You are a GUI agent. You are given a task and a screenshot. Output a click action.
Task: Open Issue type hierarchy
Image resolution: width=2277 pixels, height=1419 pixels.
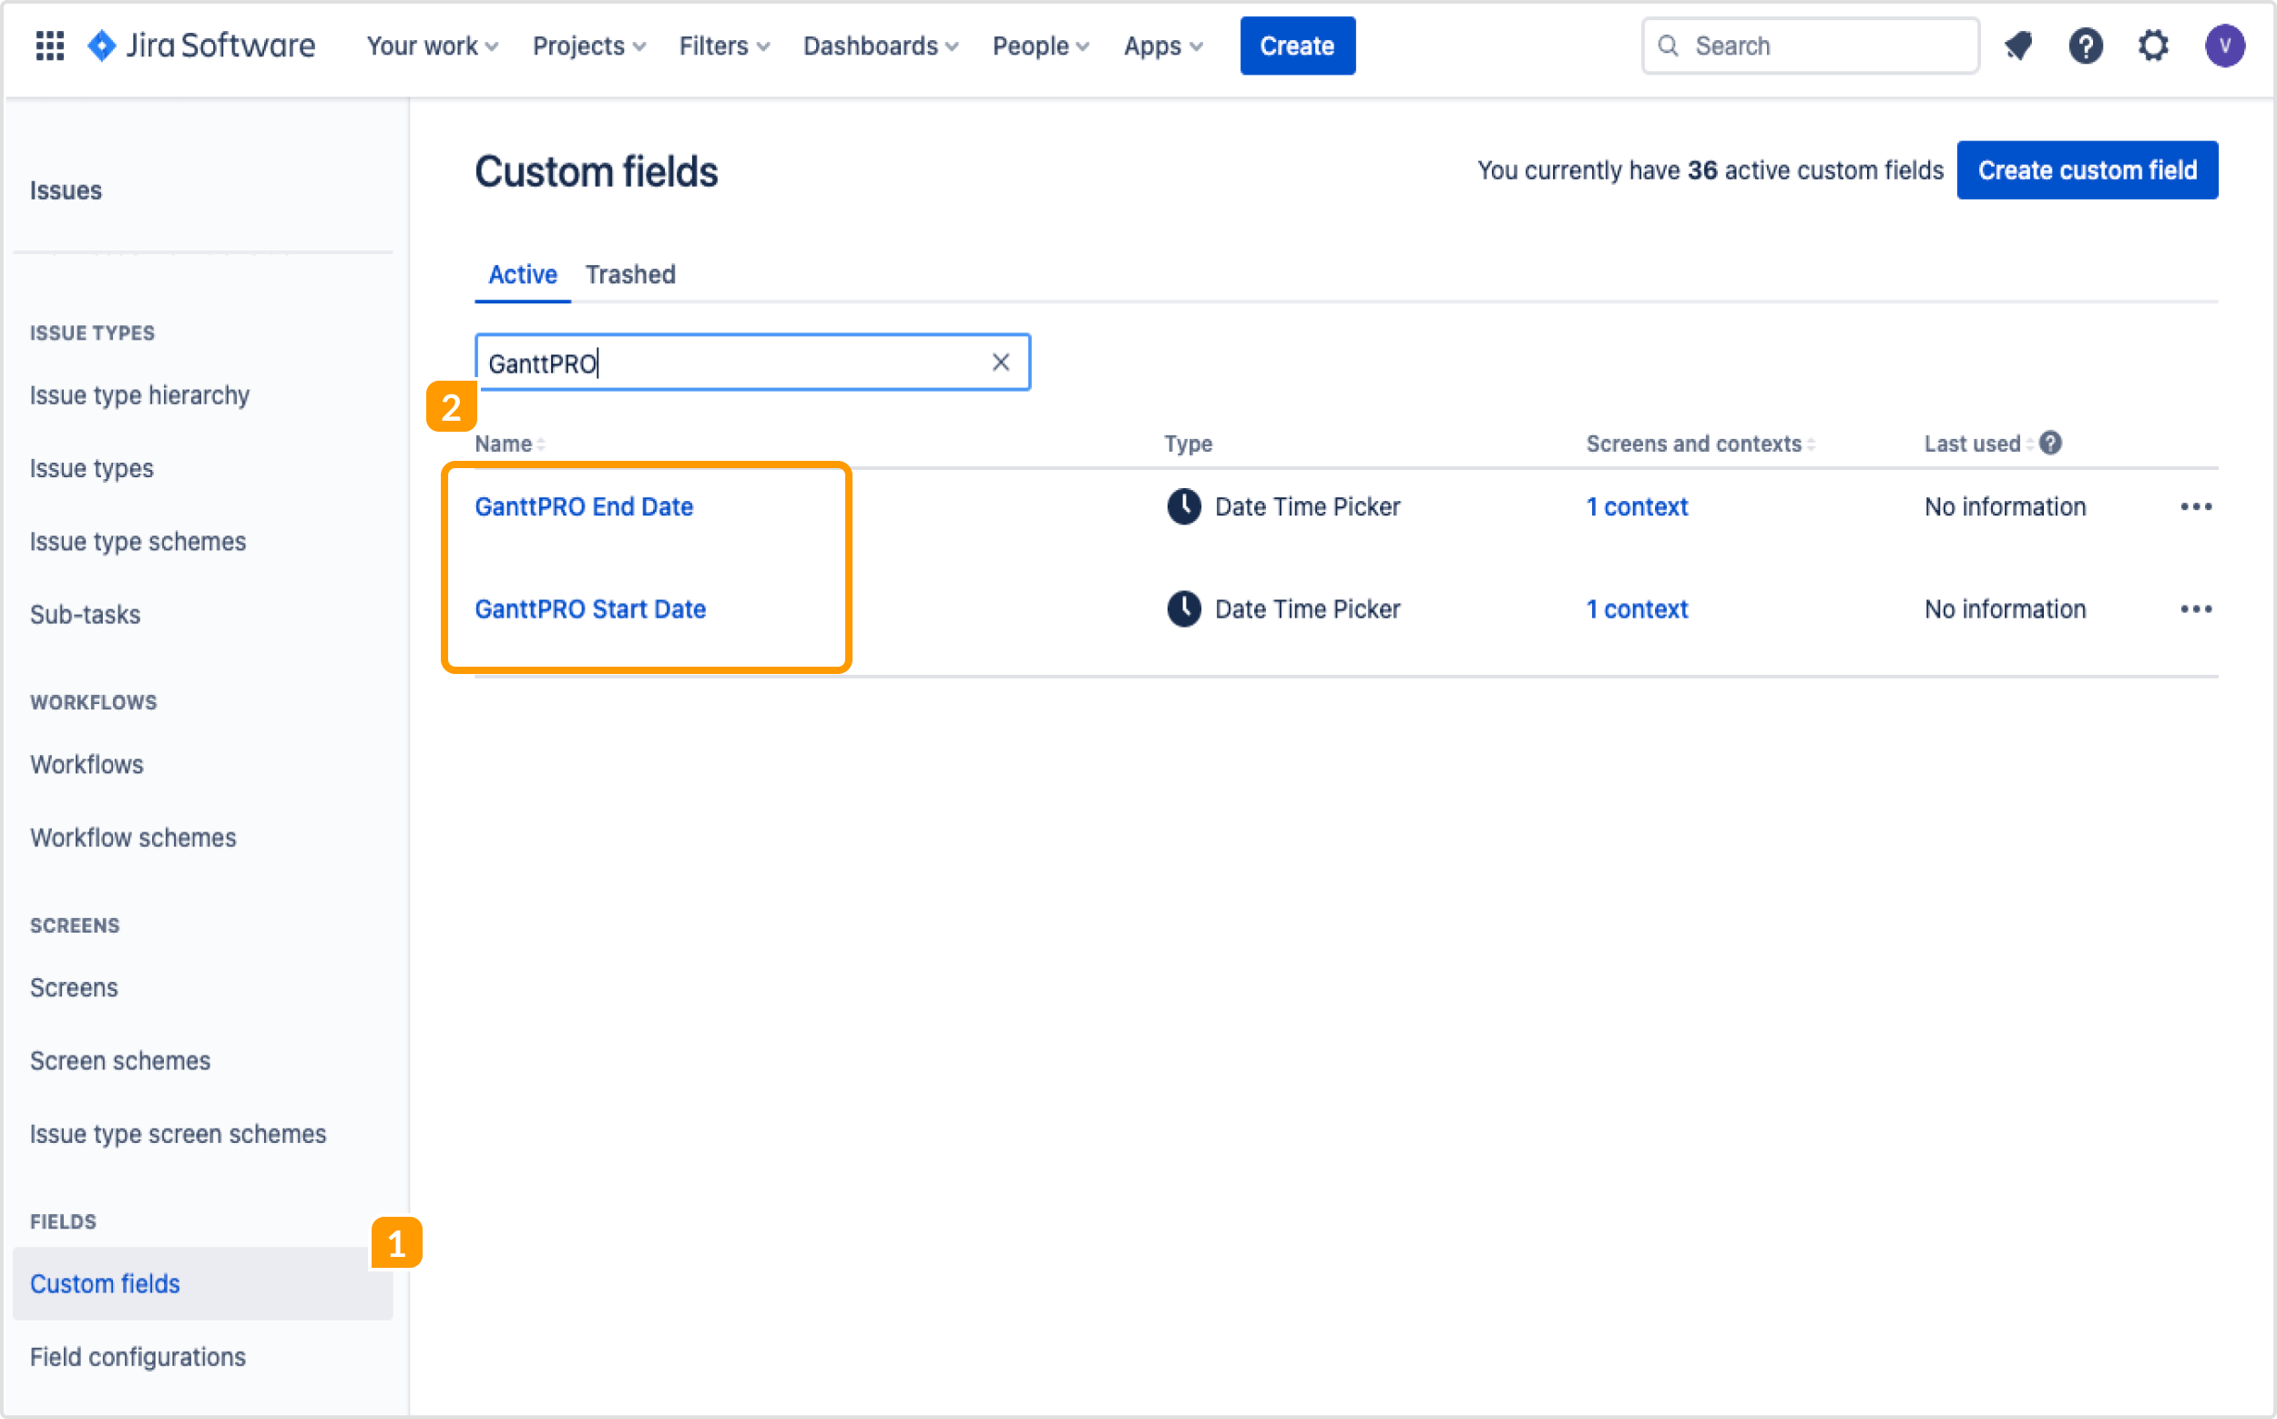tap(140, 395)
